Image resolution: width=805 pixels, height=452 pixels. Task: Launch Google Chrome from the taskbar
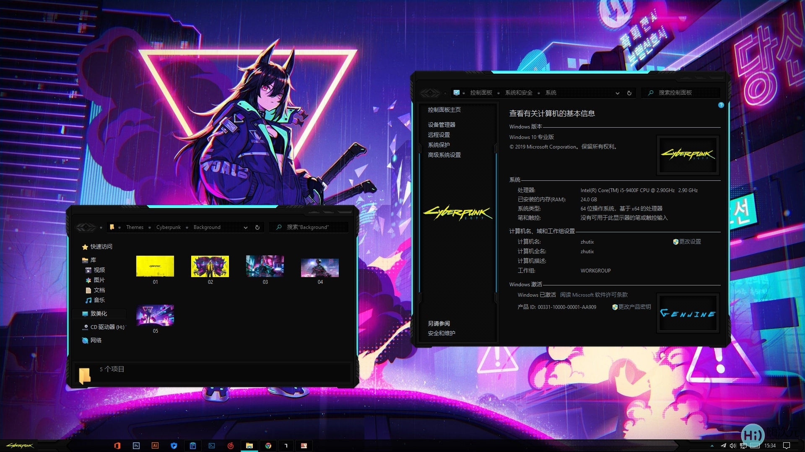tap(268, 446)
